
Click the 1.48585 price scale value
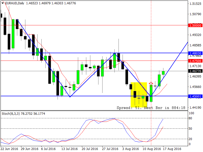coord(195,45)
